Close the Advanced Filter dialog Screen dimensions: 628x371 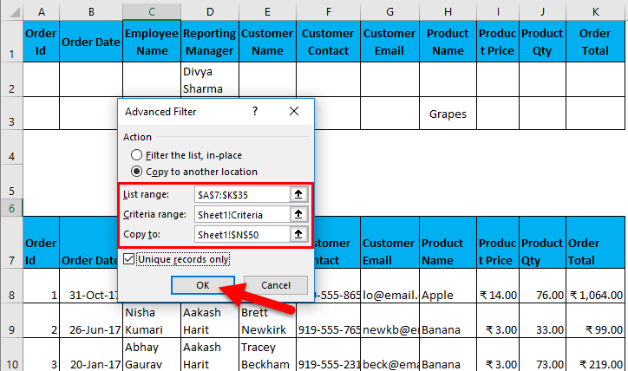(x=294, y=111)
